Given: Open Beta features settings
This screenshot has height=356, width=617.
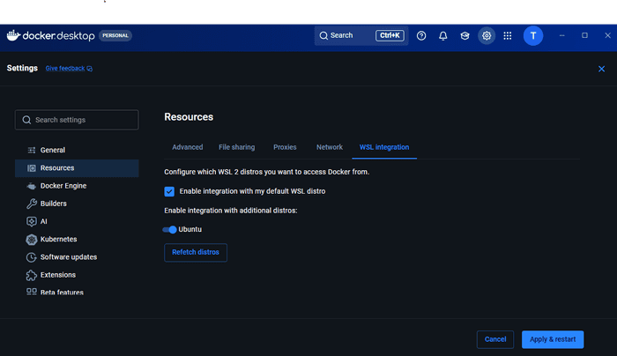Looking at the screenshot, I should [77, 292].
